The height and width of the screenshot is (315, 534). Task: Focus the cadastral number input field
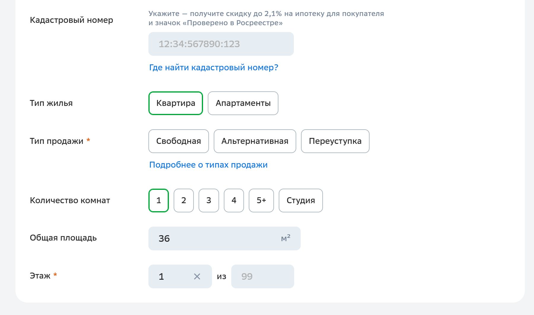pyautogui.click(x=221, y=44)
